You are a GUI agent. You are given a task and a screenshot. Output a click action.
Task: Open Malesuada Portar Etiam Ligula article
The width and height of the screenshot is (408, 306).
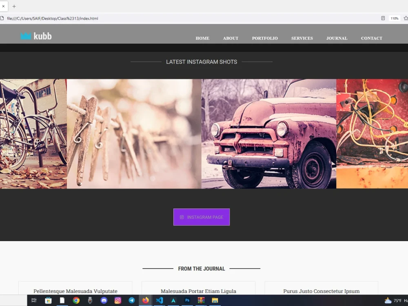(199, 291)
